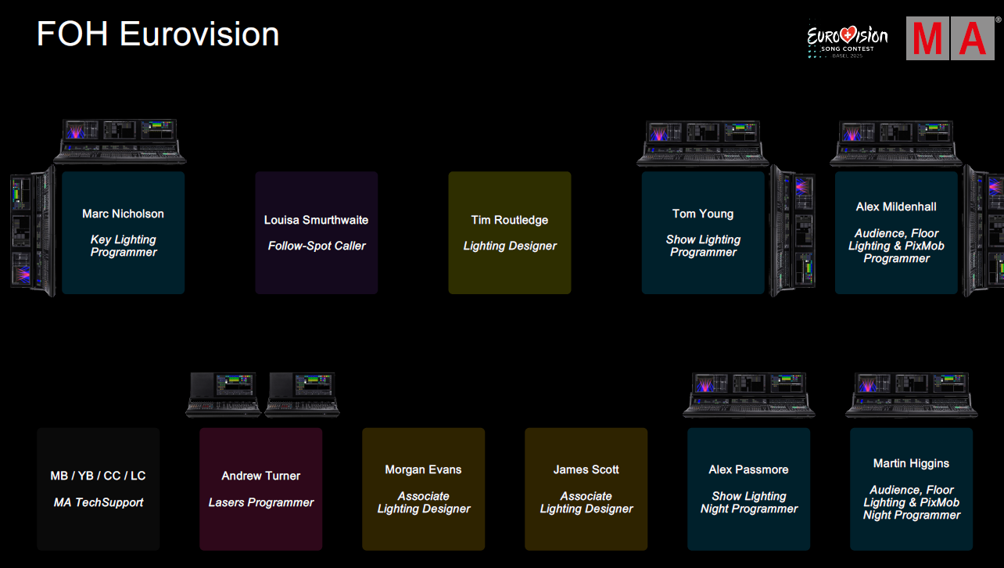1004x568 pixels.
Task: Click the console image above Martin Higgins
Action: point(912,394)
